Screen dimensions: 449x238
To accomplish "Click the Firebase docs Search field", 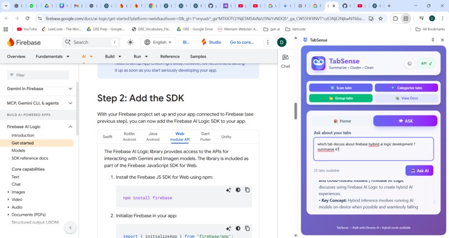I will (x=91, y=42).
